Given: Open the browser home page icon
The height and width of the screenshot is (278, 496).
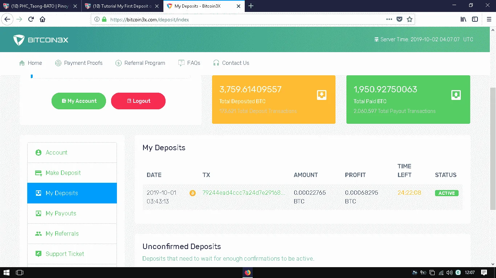Looking at the screenshot, I should 42,19.
